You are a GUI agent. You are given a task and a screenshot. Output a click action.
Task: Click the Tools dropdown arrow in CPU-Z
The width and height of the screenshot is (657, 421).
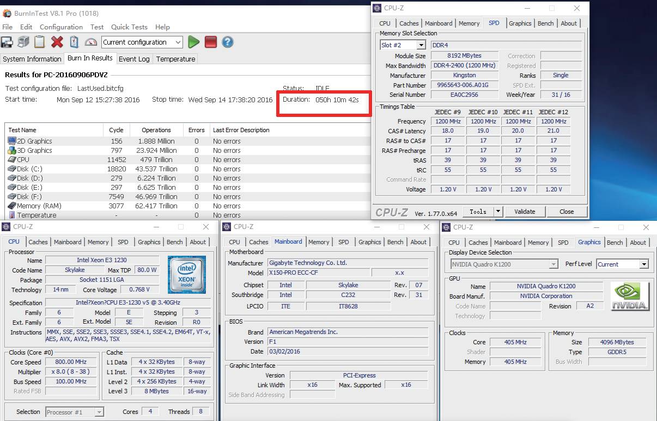point(497,212)
